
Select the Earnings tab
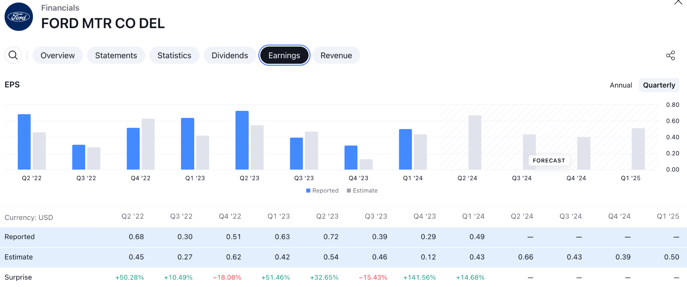point(284,55)
